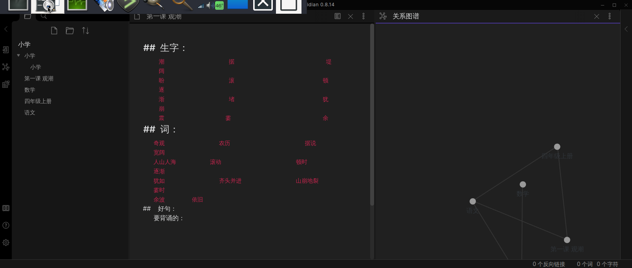Open the magnifier search panel icon
This screenshot has width=632, height=268.
(x=182, y=5)
